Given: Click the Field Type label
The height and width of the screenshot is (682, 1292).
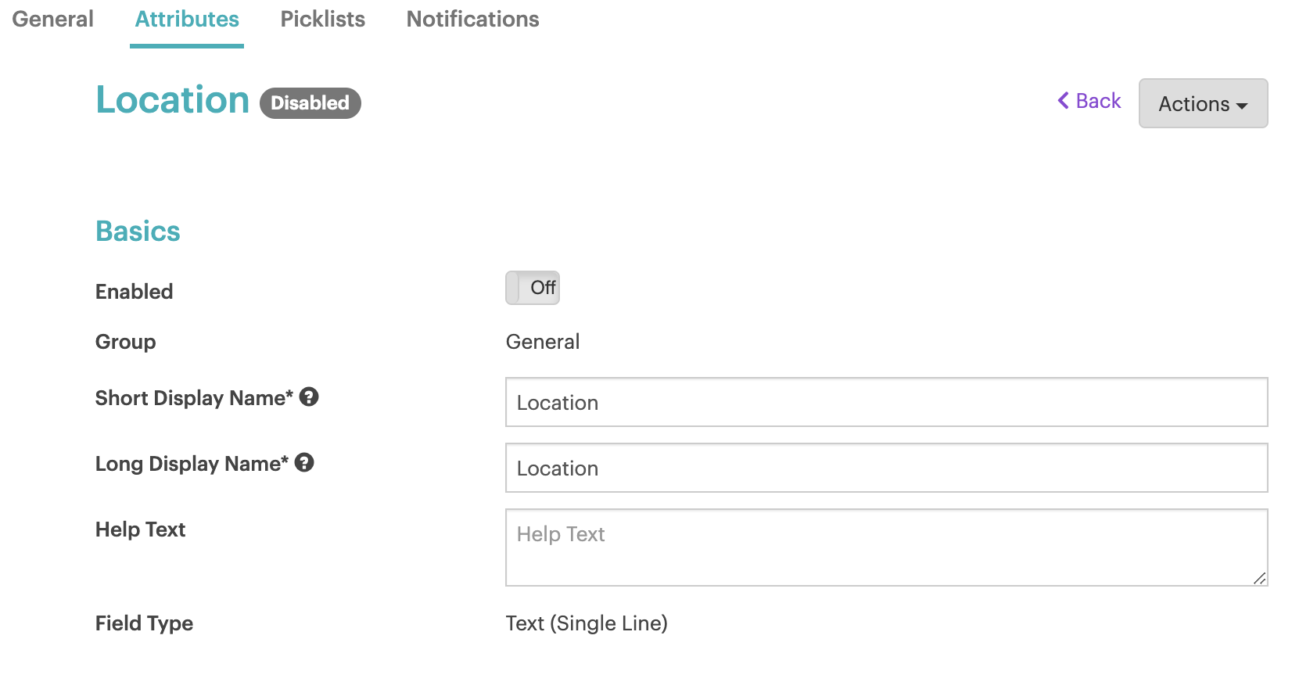Looking at the screenshot, I should [x=144, y=623].
